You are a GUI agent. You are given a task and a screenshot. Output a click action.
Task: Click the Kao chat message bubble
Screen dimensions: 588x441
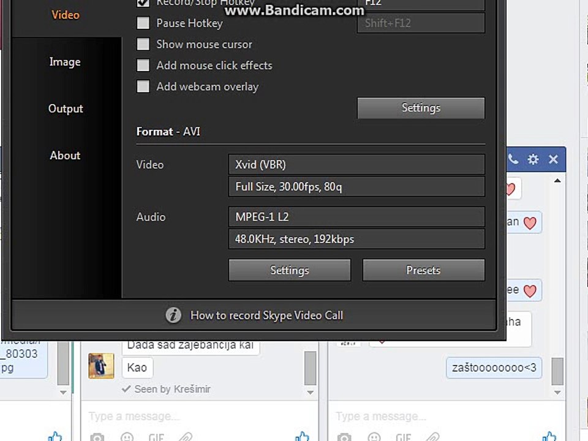[x=137, y=367]
